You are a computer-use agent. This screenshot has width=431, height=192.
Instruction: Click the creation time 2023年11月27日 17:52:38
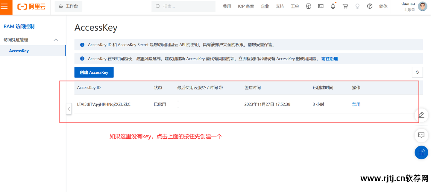[267, 104]
